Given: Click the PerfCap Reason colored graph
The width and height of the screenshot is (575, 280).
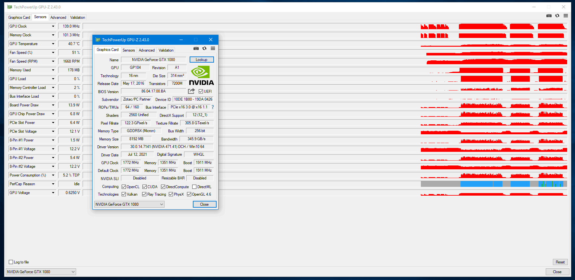Looking at the screenshot, I should point(325,184).
